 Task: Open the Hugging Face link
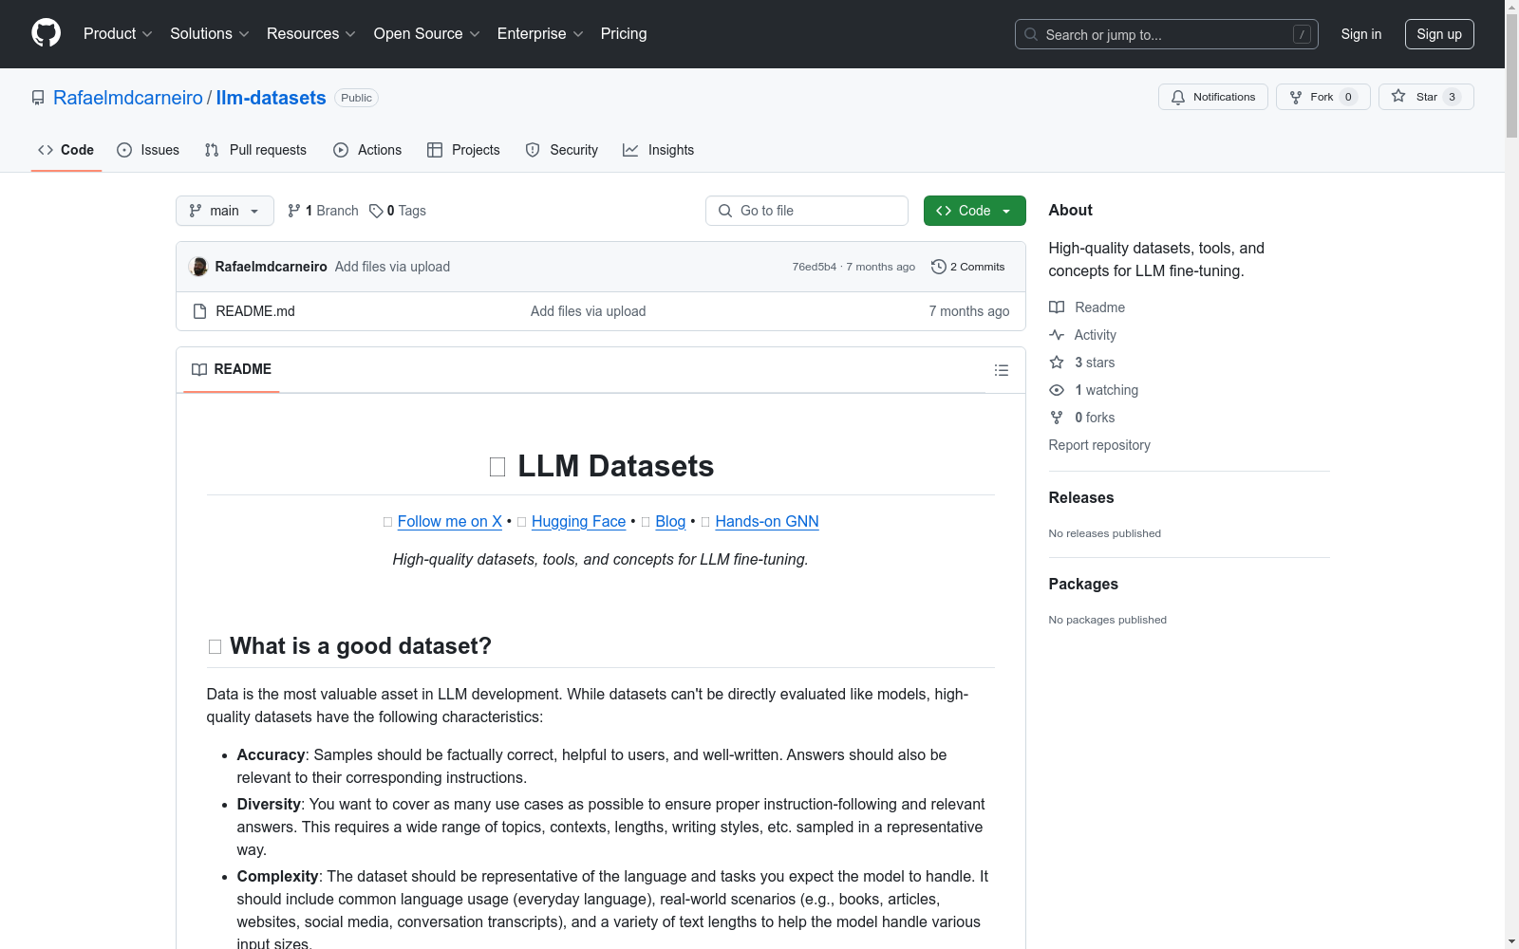coord(579,521)
